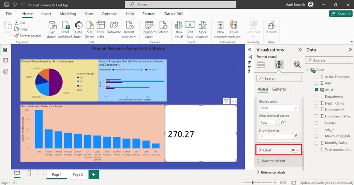Open Dataverse connector

click(114, 27)
